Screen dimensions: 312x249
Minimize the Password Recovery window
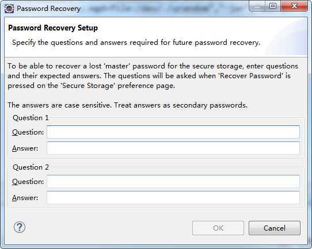point(257,6)
